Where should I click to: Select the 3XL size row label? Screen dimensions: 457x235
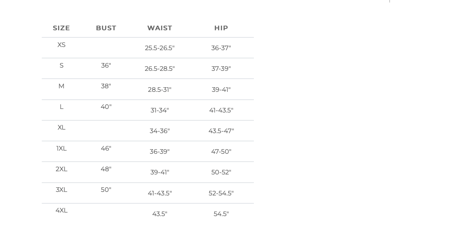point(61,190)
